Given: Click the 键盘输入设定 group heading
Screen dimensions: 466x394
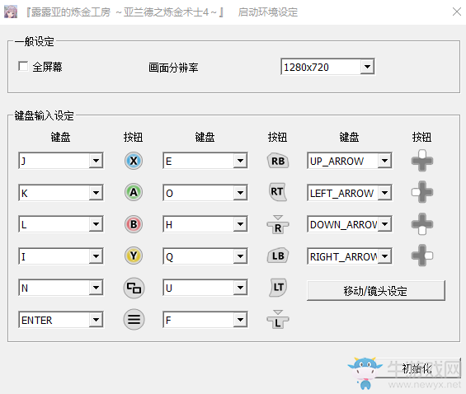Looking at the screenshot, I should click(x=45, y=115).
